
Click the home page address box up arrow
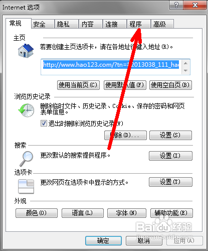[185, 63]
